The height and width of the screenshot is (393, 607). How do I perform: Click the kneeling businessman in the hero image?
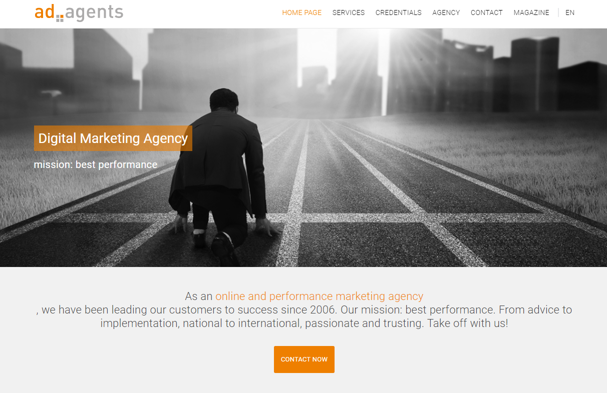[x=220, y=175]
